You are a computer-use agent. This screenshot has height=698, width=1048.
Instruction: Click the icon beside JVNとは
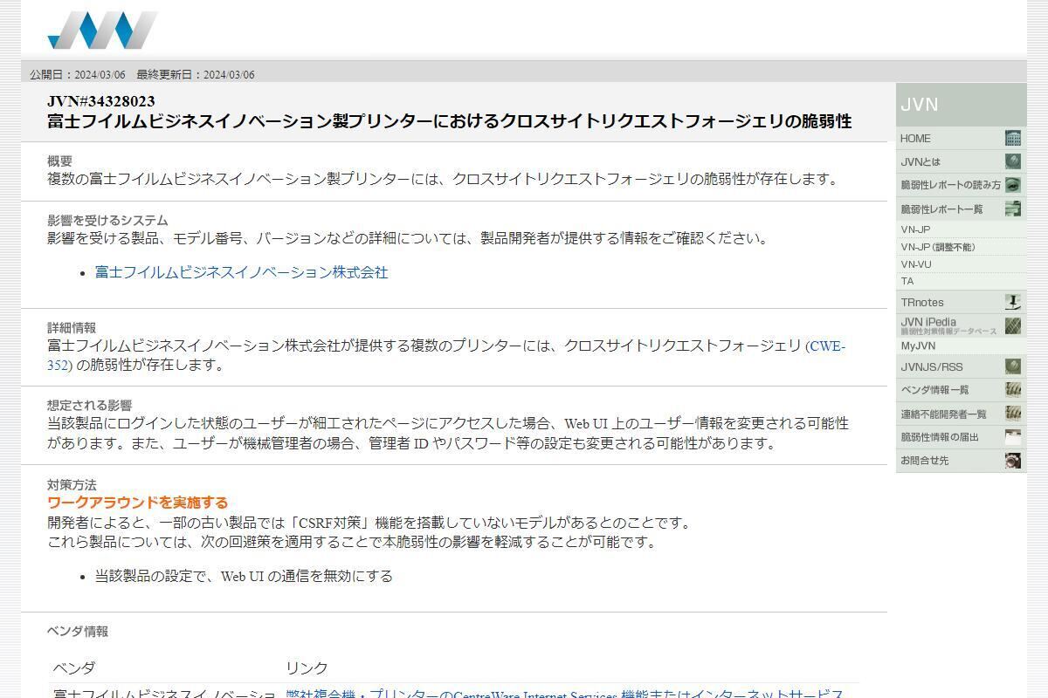pyautogui.click(x=1013, y=161)
